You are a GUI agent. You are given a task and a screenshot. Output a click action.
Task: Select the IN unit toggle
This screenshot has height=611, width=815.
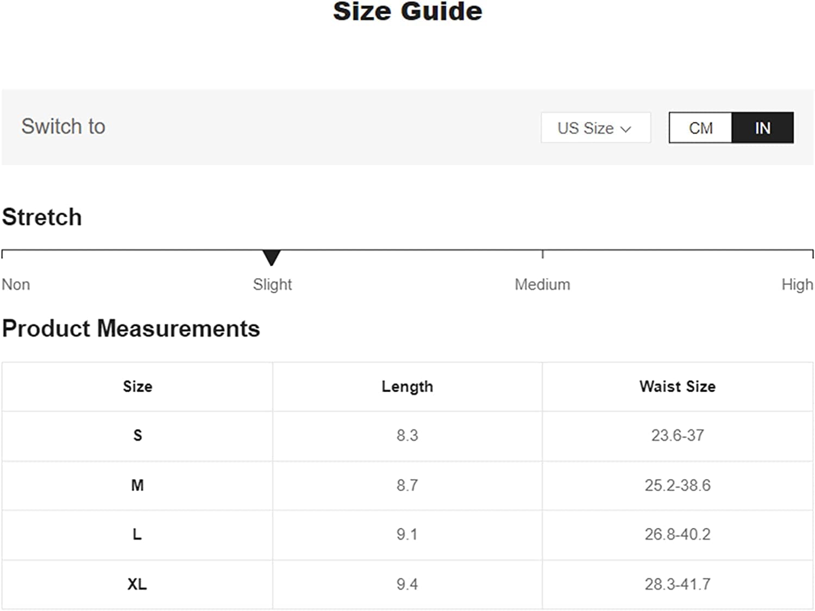[762, 128]
